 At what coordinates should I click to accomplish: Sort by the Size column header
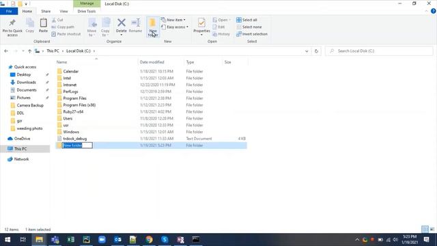tap(235, 62)
